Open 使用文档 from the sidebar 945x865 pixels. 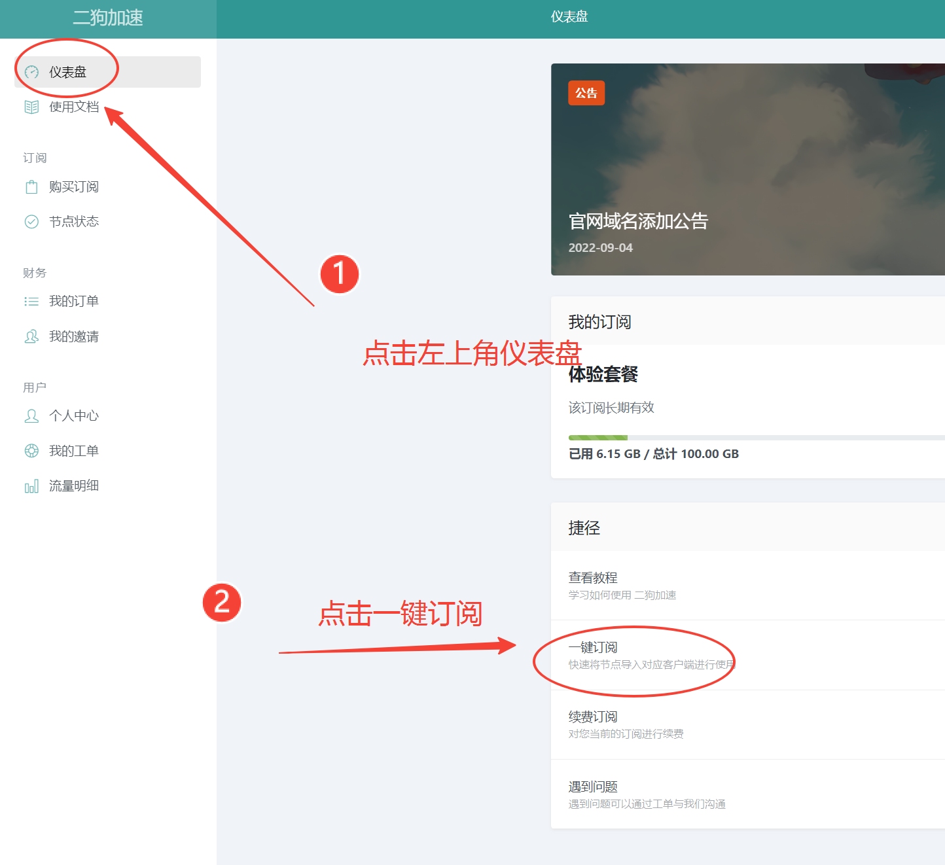point(74,107)
